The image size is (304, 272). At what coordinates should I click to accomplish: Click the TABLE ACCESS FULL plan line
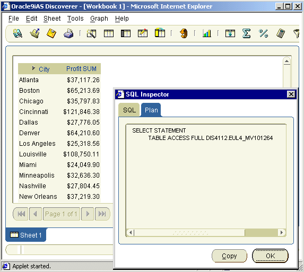[210, 138]
